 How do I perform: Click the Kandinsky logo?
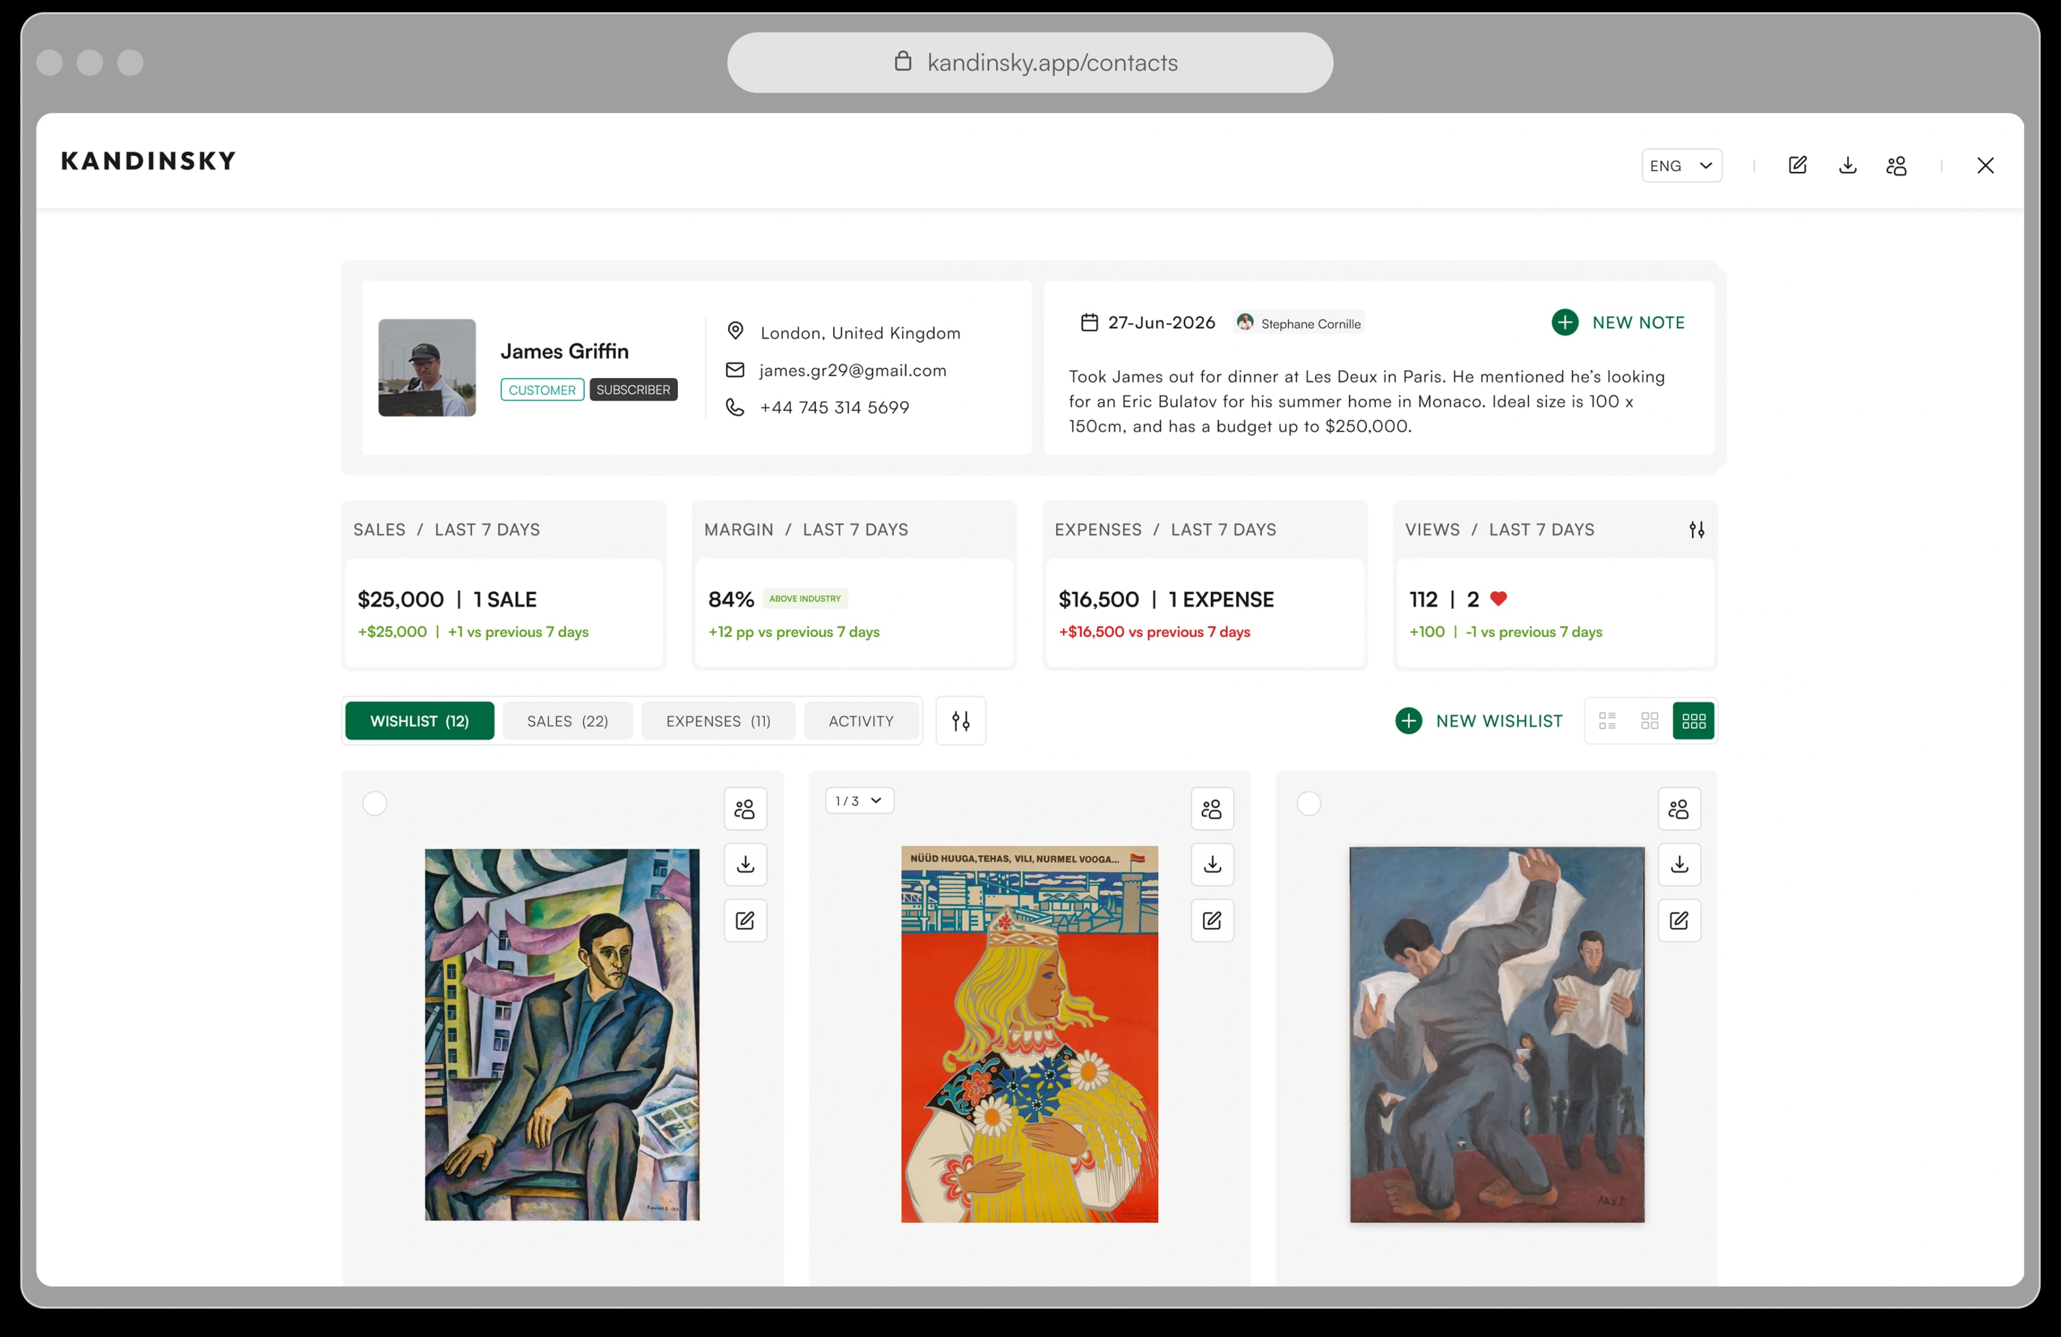148,161
